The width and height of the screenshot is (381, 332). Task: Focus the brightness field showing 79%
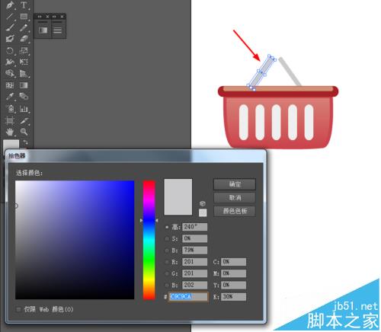[194, 251]
